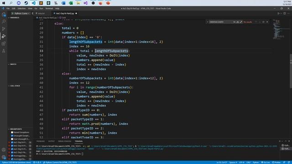Toggle Match Case in the find widget
Image resolution: width=292 pixels, height=164 pixels.
pos(234,22)
